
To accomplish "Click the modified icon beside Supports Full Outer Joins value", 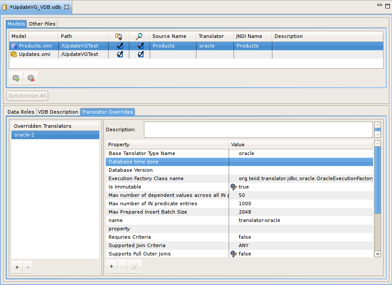I will [234, 254].
